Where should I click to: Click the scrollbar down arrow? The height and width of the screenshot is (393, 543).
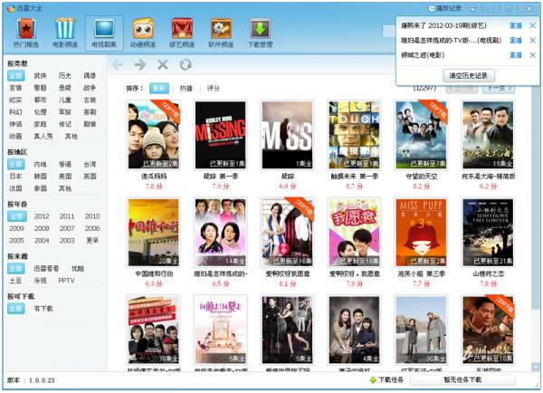[536, 367]
